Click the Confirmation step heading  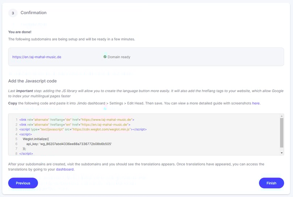(33, 13)
